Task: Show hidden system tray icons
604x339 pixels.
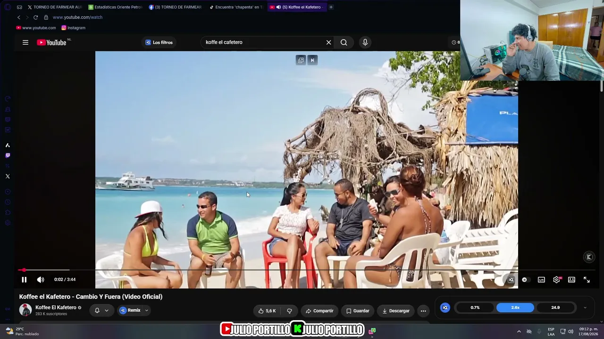Action: coord(519,331)
